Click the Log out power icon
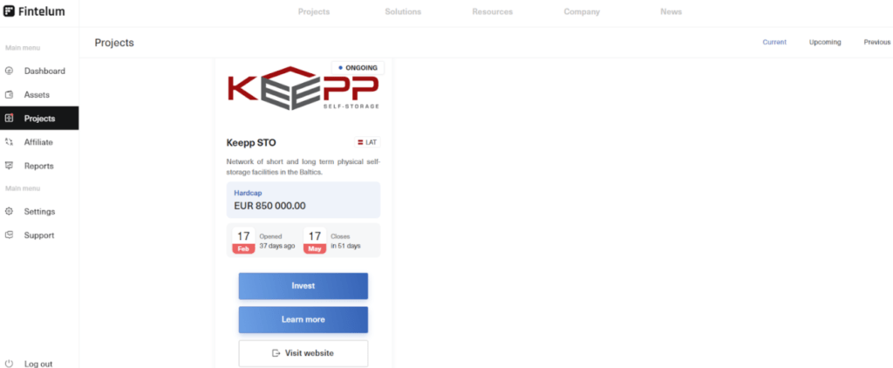 (9, 364)
